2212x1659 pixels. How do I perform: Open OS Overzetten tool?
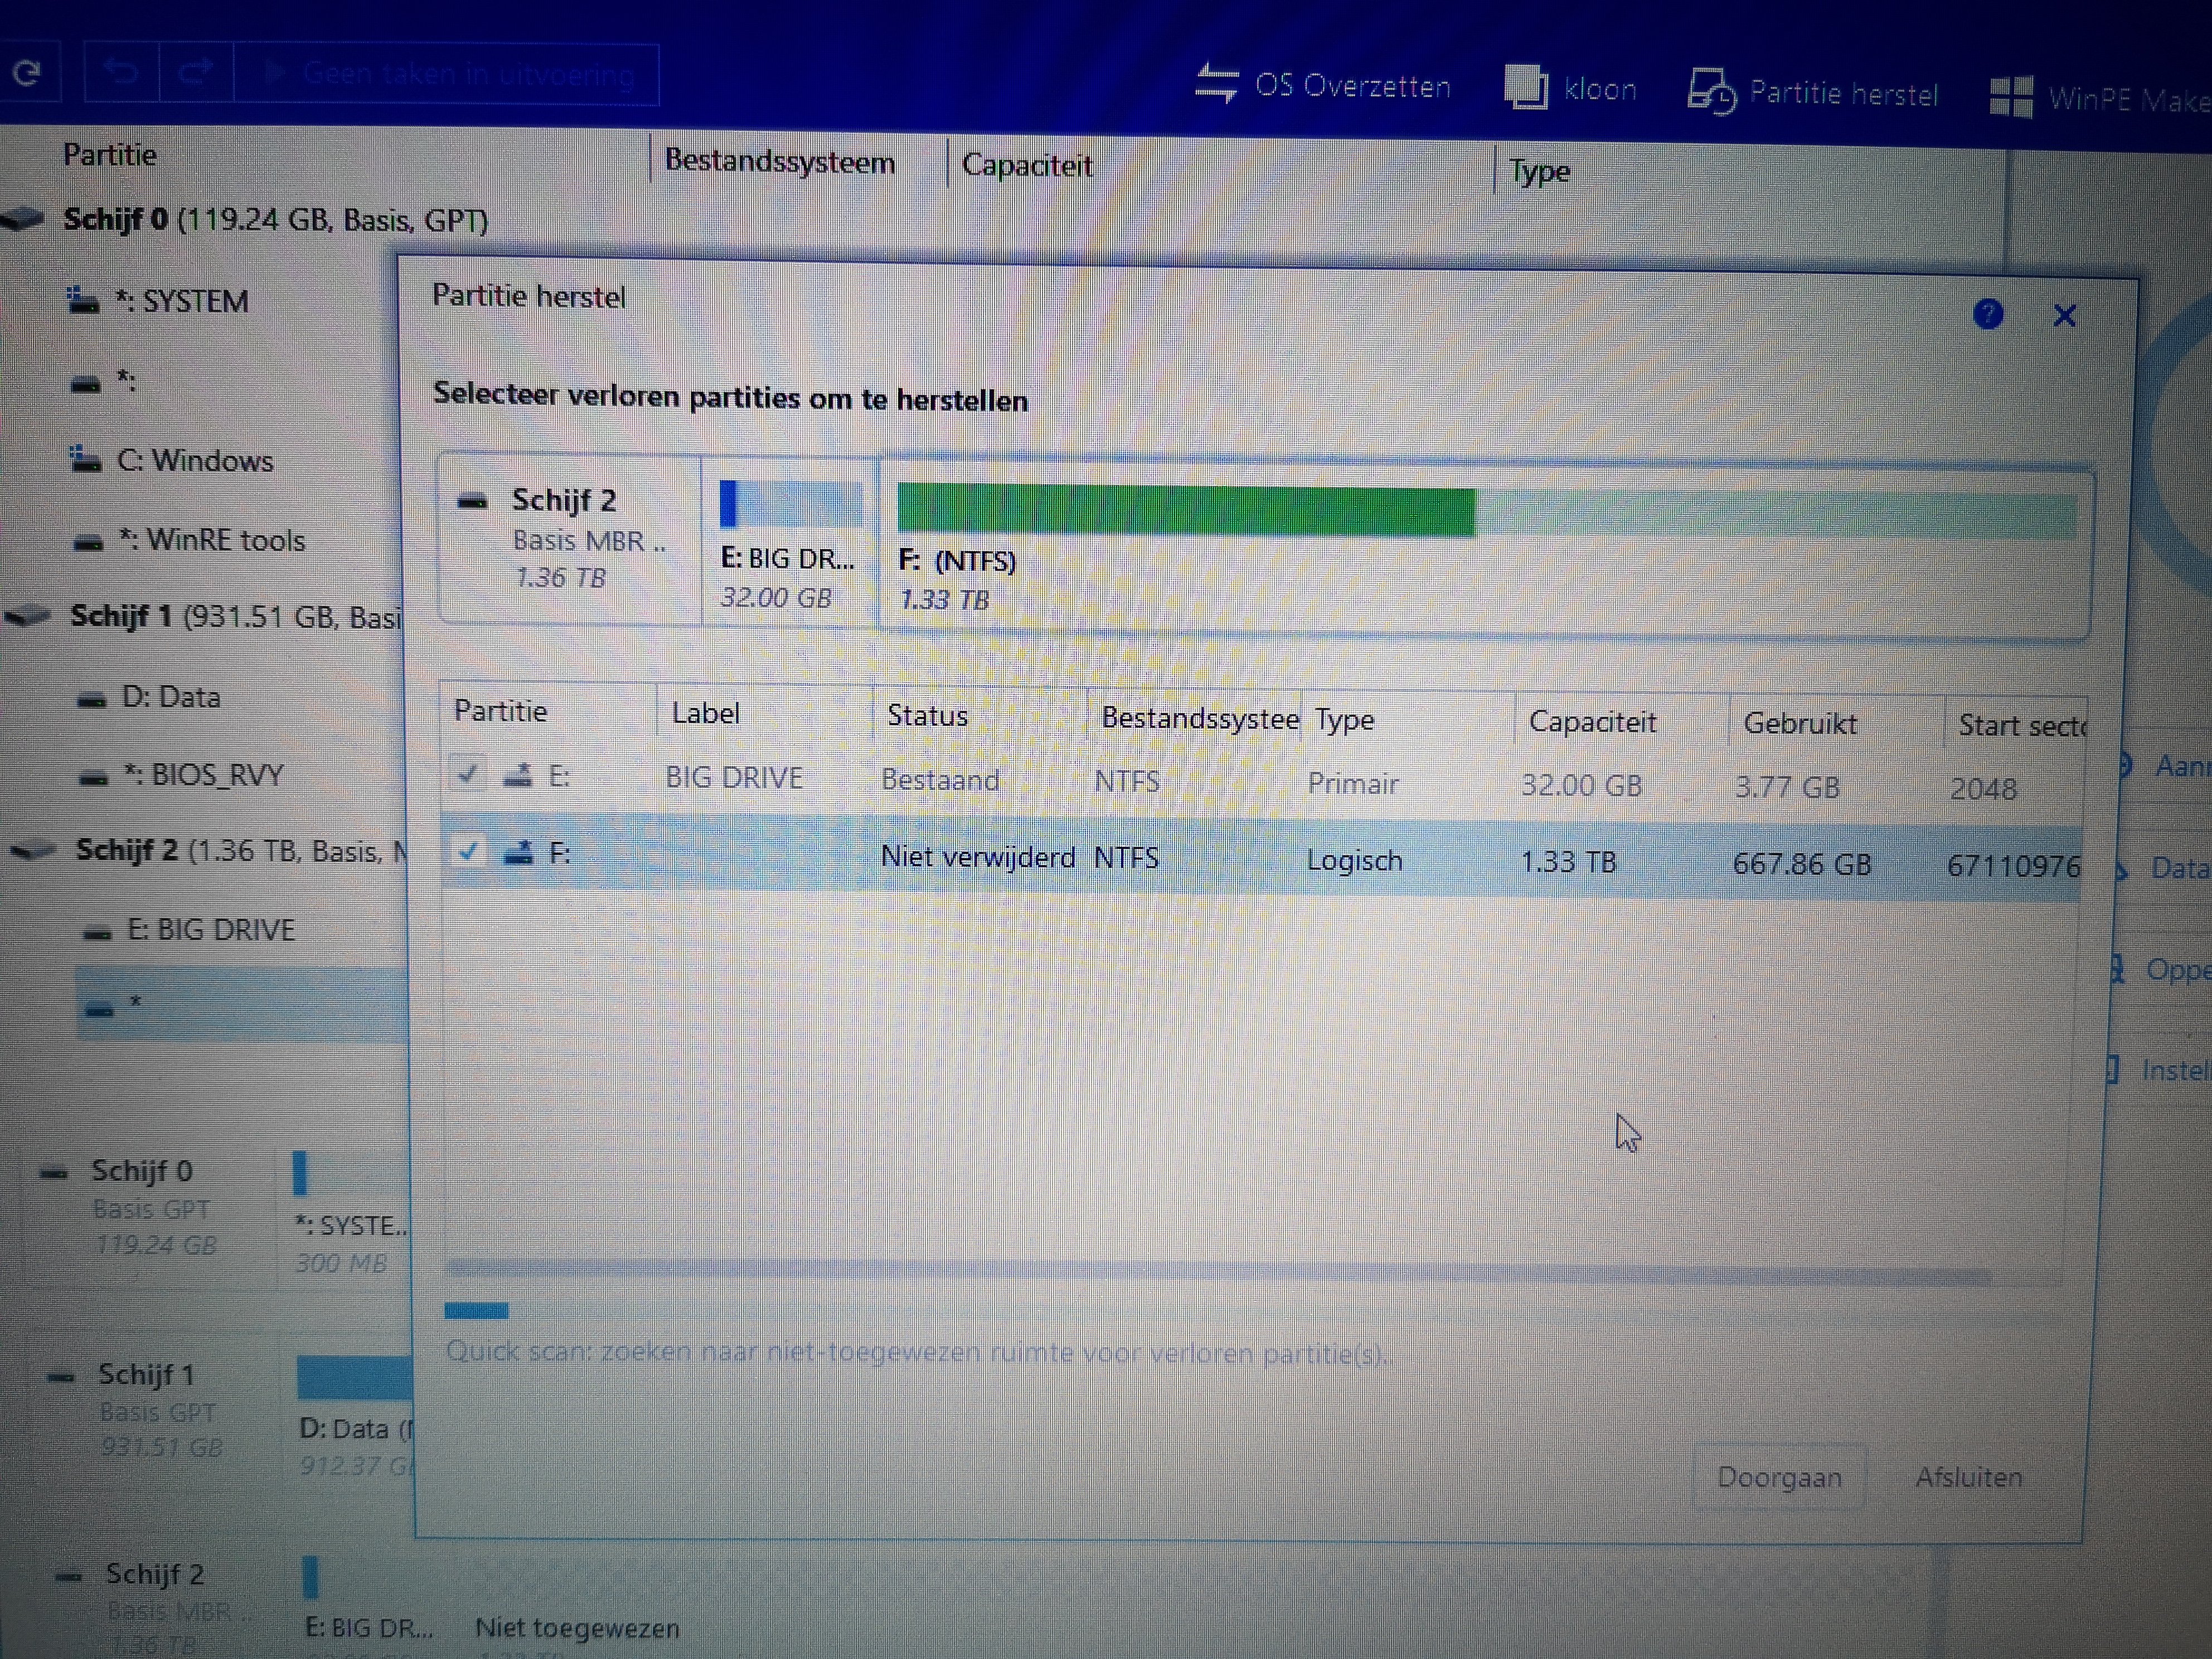tap(1322, 85)
